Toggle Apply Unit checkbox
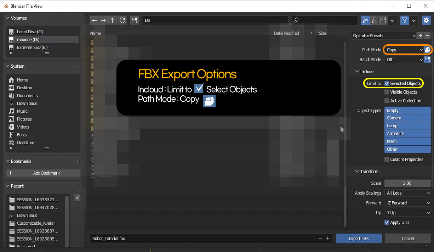Screen dimensions: 434x252 387,223
